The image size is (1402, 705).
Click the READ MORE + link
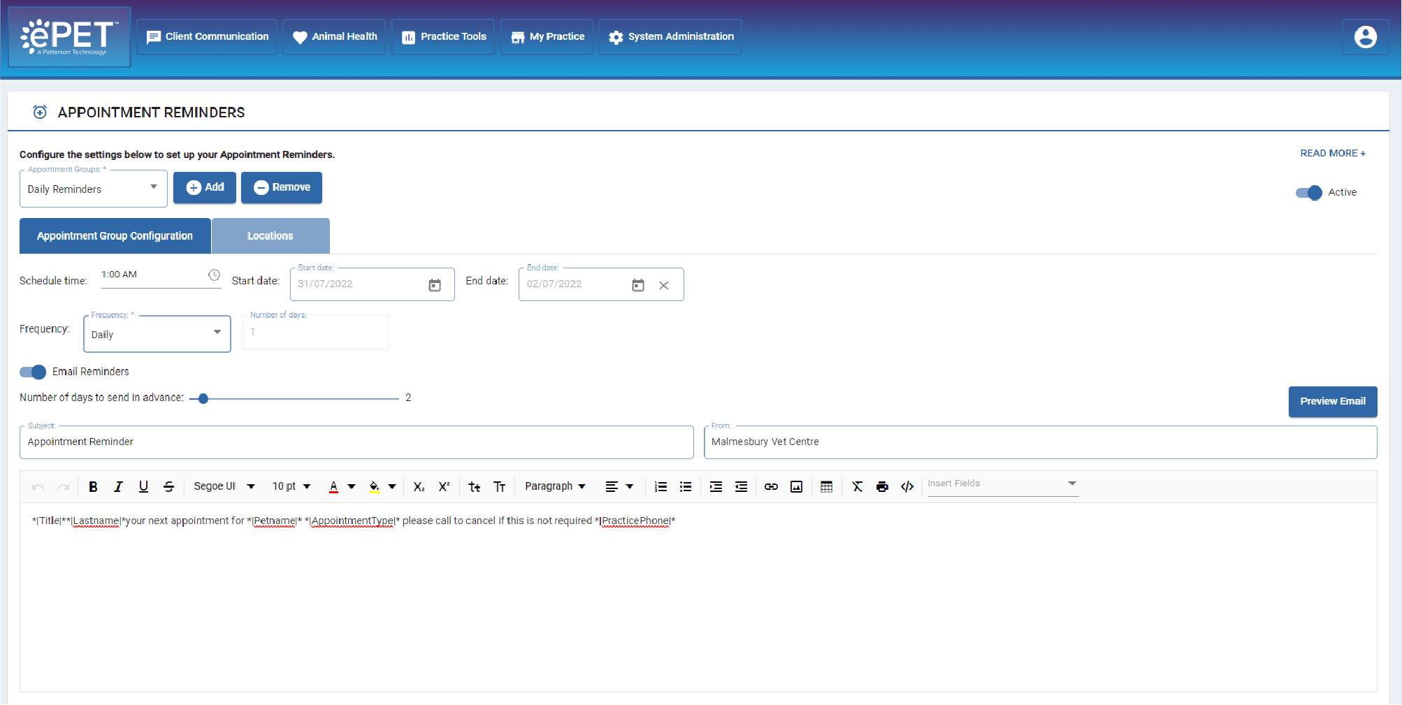pos(1333,154)
